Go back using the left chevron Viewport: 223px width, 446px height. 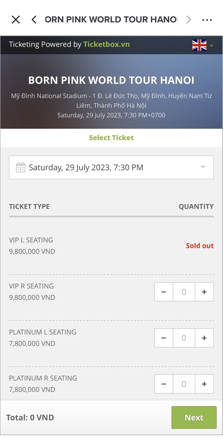[34, 20]
